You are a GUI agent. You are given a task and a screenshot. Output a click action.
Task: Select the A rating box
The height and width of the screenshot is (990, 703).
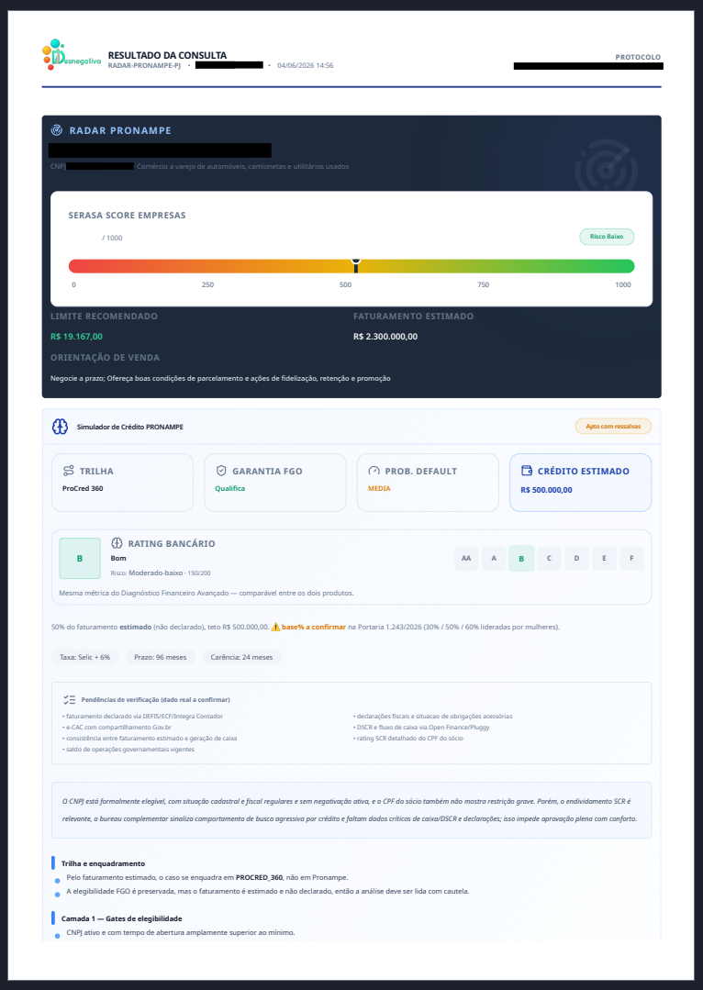point(494,558)
